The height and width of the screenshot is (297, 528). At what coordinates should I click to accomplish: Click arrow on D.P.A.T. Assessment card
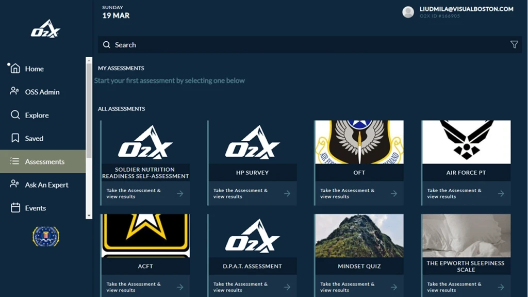click(x=287, y=287)
